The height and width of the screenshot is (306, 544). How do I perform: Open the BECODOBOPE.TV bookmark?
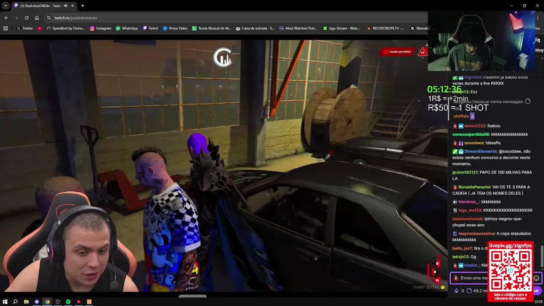pos(385,28)
